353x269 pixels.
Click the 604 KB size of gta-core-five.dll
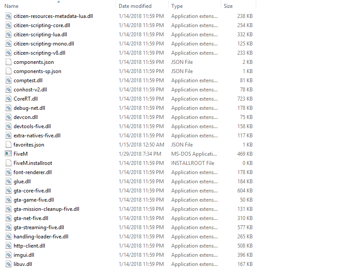pyautogui.click(x=245, y=191)
